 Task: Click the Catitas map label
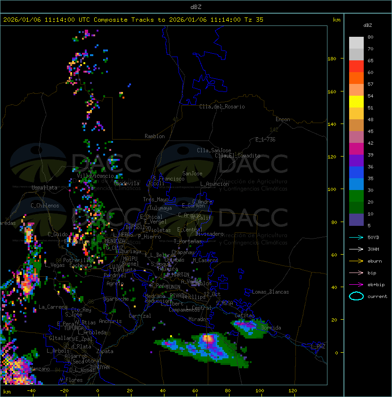pyautogui.click(x=245, y=315)
